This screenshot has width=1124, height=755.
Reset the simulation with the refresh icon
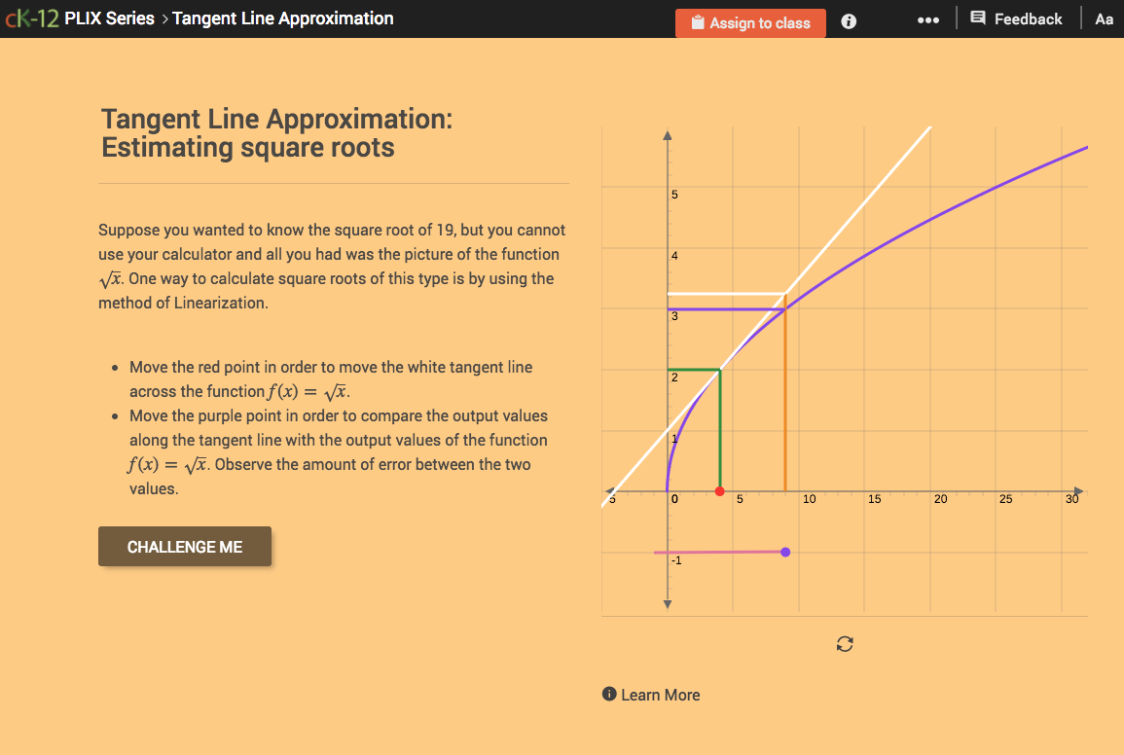coord(845,644)
